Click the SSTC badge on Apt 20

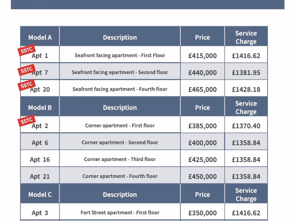[x=27, y=85]
